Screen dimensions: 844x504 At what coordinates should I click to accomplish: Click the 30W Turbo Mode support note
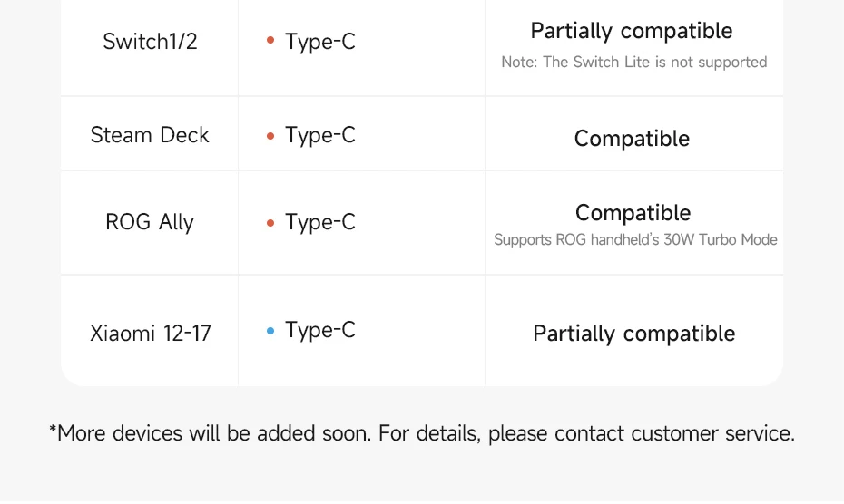635,240
